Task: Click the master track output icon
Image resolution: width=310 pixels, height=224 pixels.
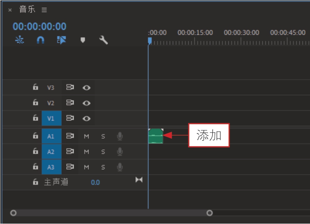Action: point(139,180)
